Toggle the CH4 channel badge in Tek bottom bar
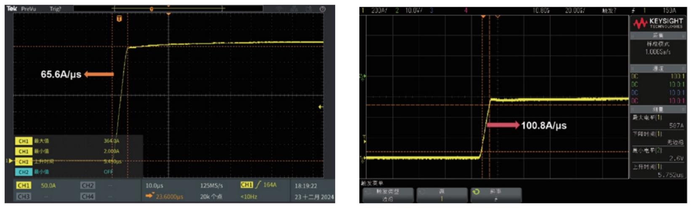Image resolution: width=692 pixels, height=215 pixels. (88, 196)
